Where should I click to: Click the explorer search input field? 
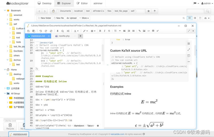pyautogui.click(x=195, y=11)
